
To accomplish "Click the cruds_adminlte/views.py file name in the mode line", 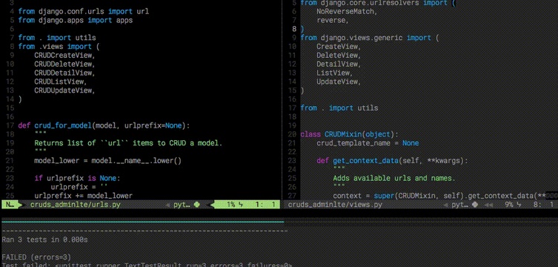I will click(x=335, y=205).
